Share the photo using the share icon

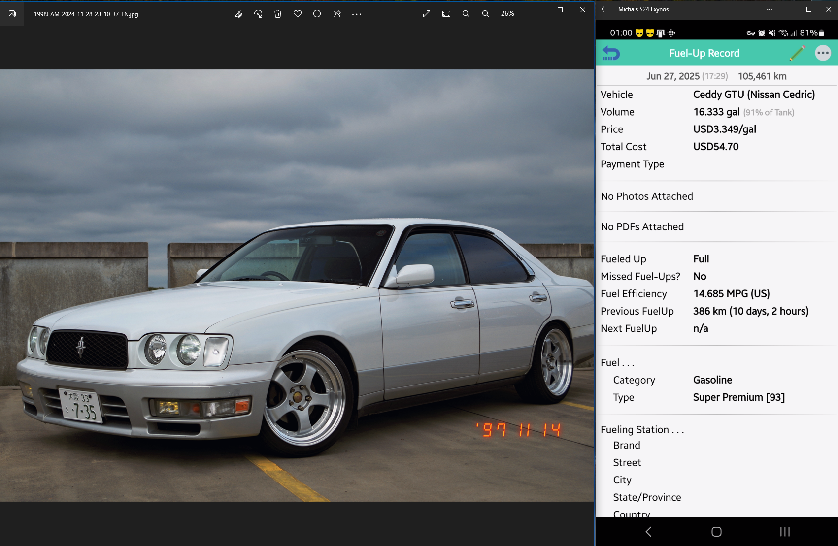click(x=337, y=14)
